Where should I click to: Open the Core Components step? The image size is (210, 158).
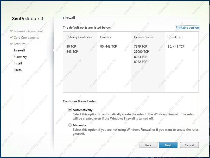tap(26, 38)
